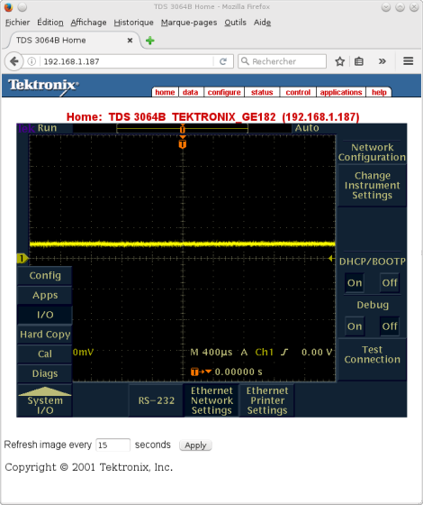Viewport: 423px width, 505px height.
Task: Open the Outils menu
Action: pyautogui.click(x=235, y=23)
